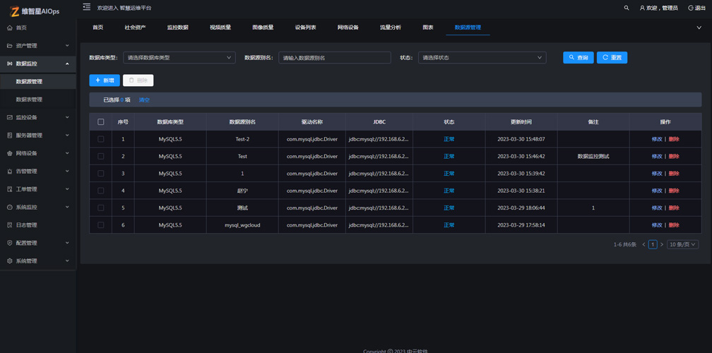Click the 查询 search button
This screenshot has height=353, width=712.
(x=578, y=58)
